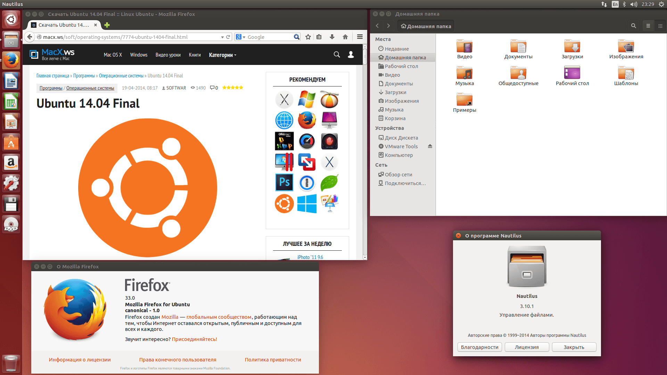Open the system power gear menu
Screen dimensions: 667x375
click(x=661, y=4)
